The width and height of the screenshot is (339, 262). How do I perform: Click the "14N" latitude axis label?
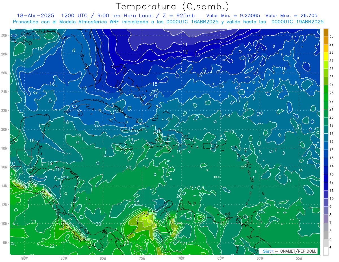coord(5,186)
